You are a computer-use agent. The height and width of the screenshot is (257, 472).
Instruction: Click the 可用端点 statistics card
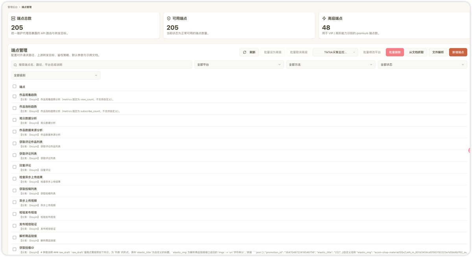(x=239, y=26)
